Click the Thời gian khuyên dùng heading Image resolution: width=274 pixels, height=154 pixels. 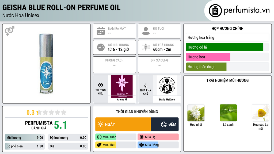(x=137, y=112)
